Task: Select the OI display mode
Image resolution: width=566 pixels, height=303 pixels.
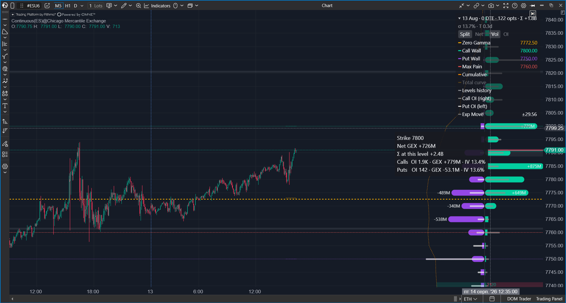Action: pyautogui.click(x=506, y=34)
